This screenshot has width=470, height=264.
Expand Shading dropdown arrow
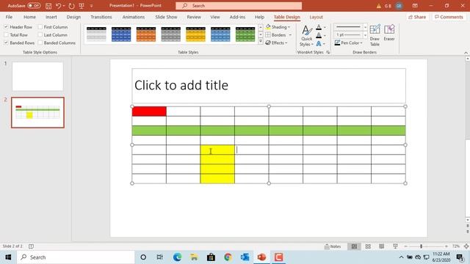coord(289,27)
